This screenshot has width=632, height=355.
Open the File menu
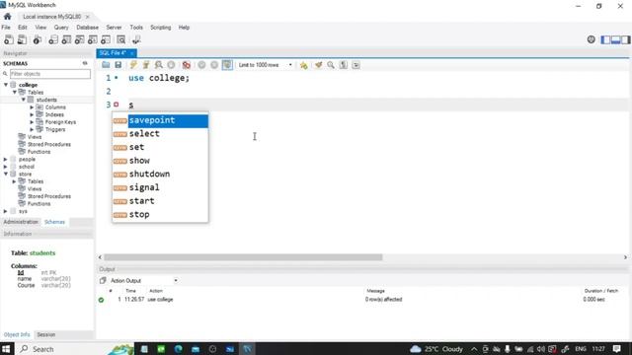coord(6,28)
